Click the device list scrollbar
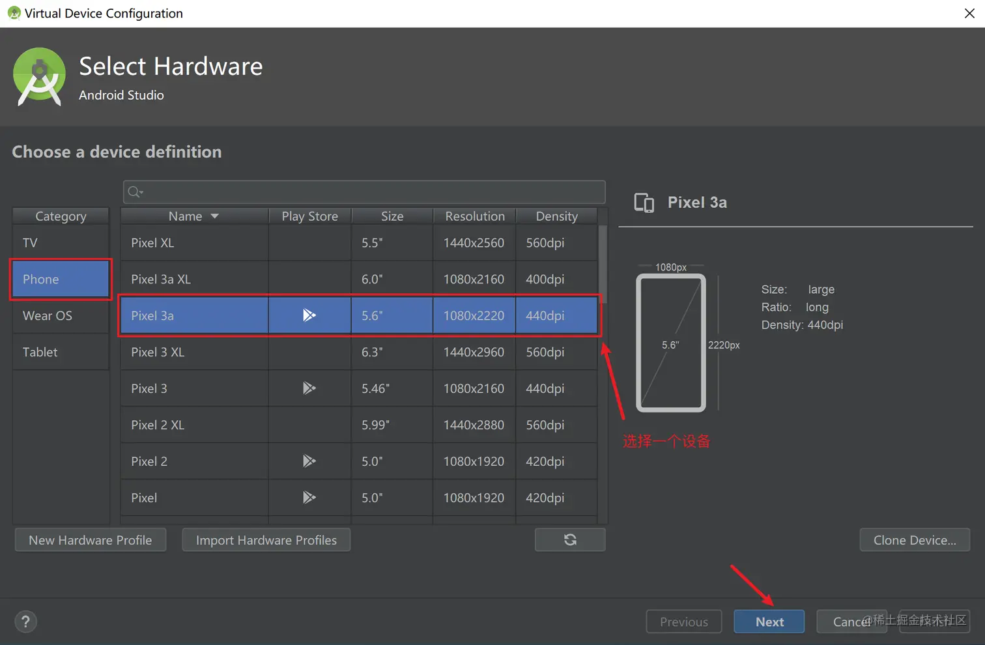Image resolution: width=985 pixels, height=645 pixels. (x=603, y=261)
